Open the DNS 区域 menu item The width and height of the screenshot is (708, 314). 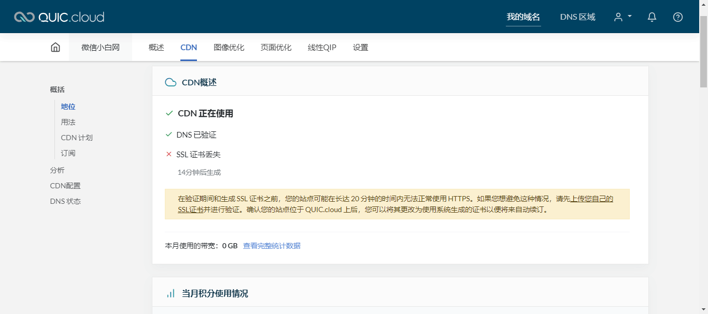tap(577, 16)
